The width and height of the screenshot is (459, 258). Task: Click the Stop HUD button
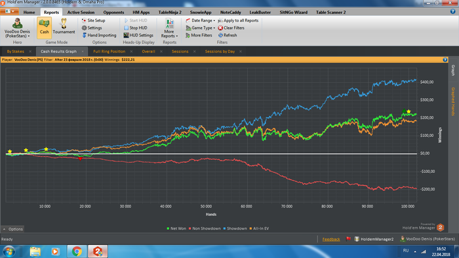tap(136, 28)
